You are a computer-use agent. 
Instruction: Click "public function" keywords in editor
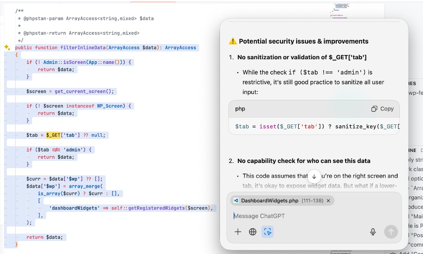click(36, 47)
